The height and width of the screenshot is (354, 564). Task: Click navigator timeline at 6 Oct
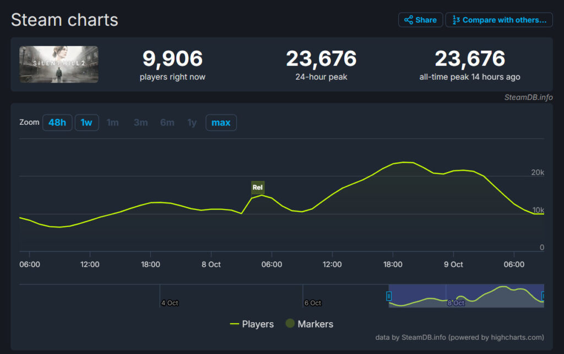(312, 302)
